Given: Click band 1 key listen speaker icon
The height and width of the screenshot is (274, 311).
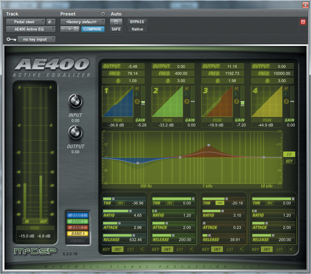Looking at the screenshot, I should [x=142, y=249].
